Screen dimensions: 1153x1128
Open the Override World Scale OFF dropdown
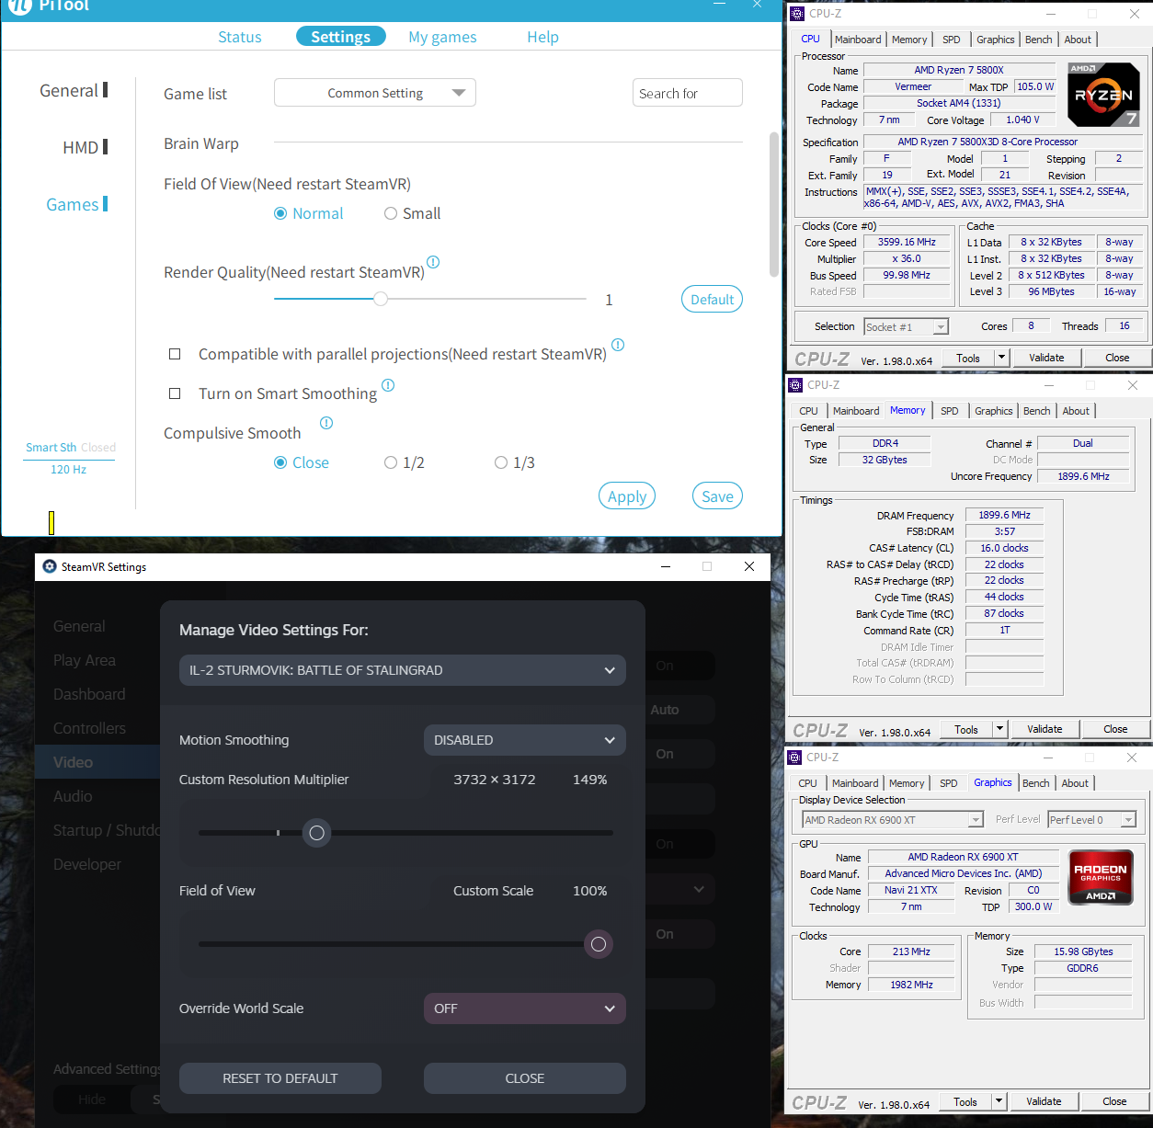tap(525, 1008)
